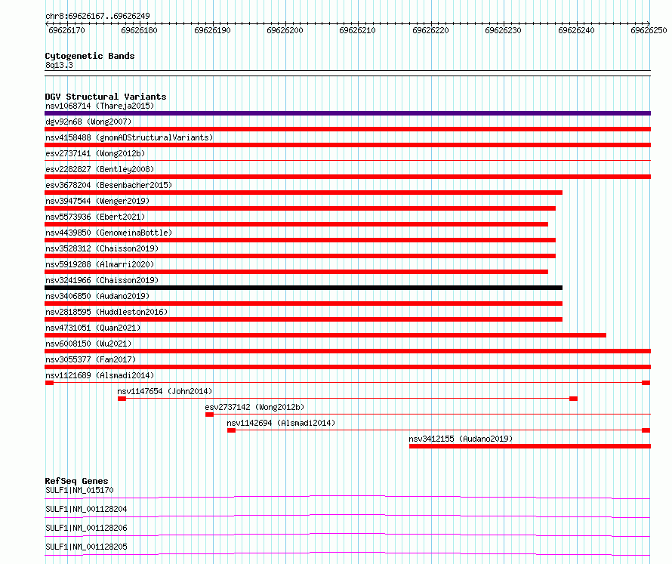Open dgv92n68 (Wong2007) variant label

point(88,122)
